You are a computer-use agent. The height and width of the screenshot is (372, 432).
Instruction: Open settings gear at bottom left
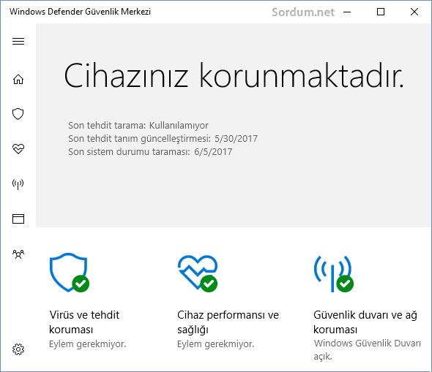click(x=18, y=349)
